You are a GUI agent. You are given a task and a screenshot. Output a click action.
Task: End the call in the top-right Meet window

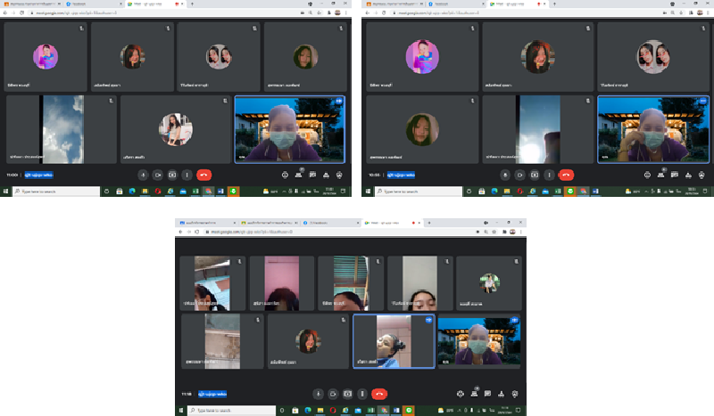pos(566,175)
